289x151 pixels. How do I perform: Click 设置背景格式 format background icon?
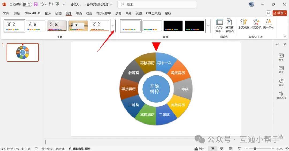pyautogui.click(x=229, y=26)
